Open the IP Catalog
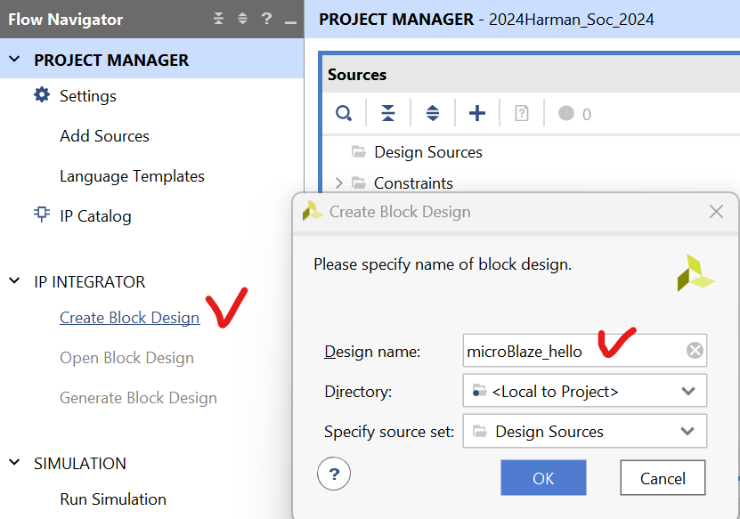The height and width of the screenshot is (519, 740). pyautogui.click(x=95, y=216)
